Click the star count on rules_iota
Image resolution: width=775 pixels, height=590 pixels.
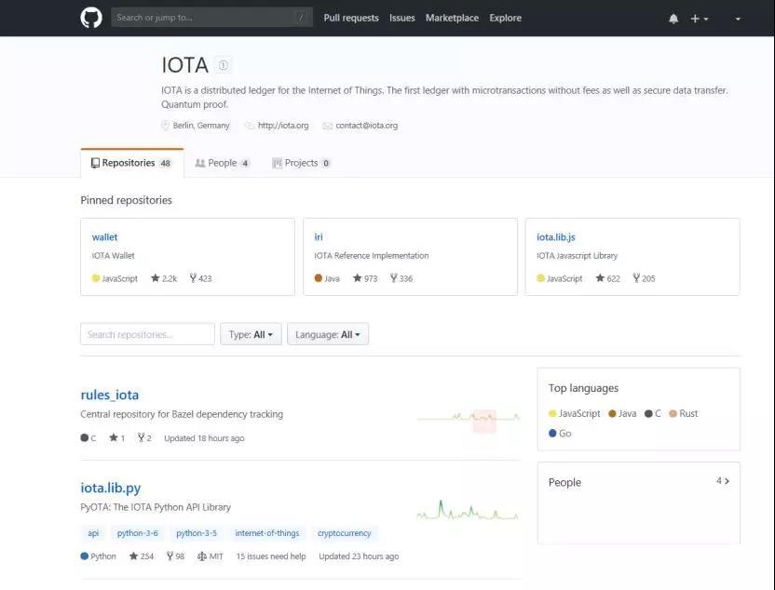(116, 438)
